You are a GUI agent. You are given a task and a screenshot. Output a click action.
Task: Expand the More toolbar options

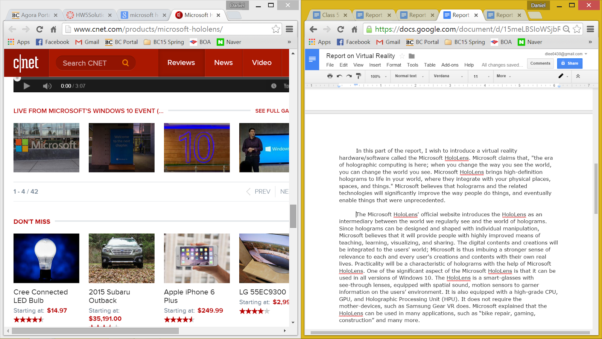point(504,76)
